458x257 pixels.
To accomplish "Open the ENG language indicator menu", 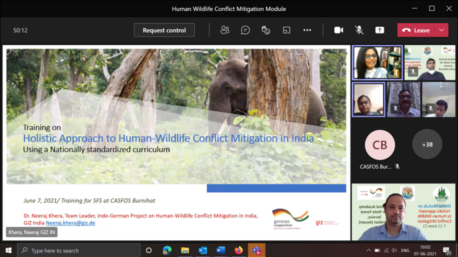I will click(405, 251).
